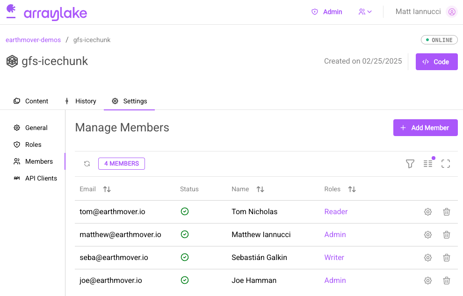The image size is (463, 296).
Task: Click the name Joe Hamman
Action: pos(254,281)
